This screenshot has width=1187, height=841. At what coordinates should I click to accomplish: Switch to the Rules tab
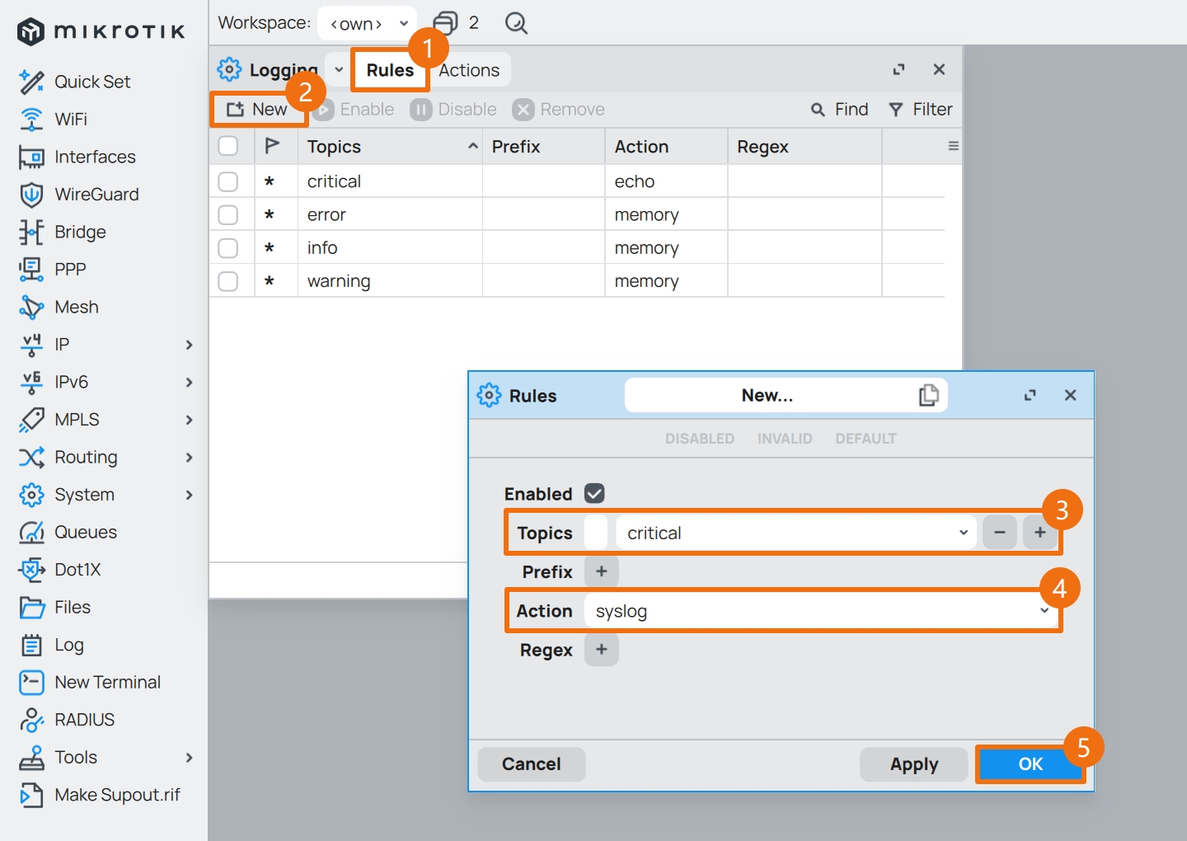(390, 70)
